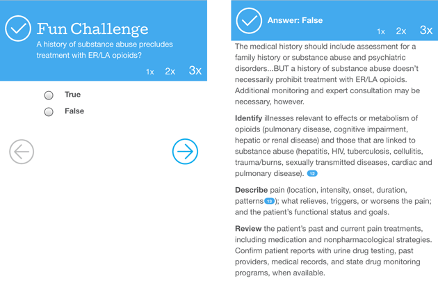Click the checkmark icon beside Answer: False
Image resolution: width=438 pixels, height=281 pixels.
click(x=248, y=21)
